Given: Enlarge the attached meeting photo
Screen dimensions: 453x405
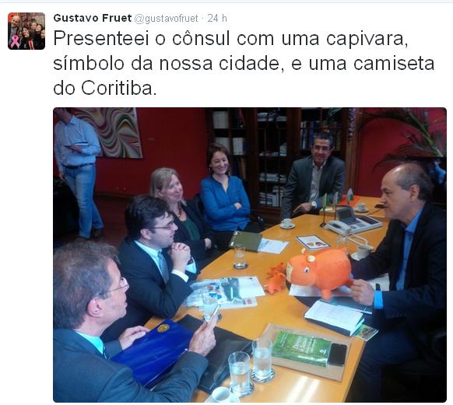Looking at the screenshot, I should click(x=250, y=255).
